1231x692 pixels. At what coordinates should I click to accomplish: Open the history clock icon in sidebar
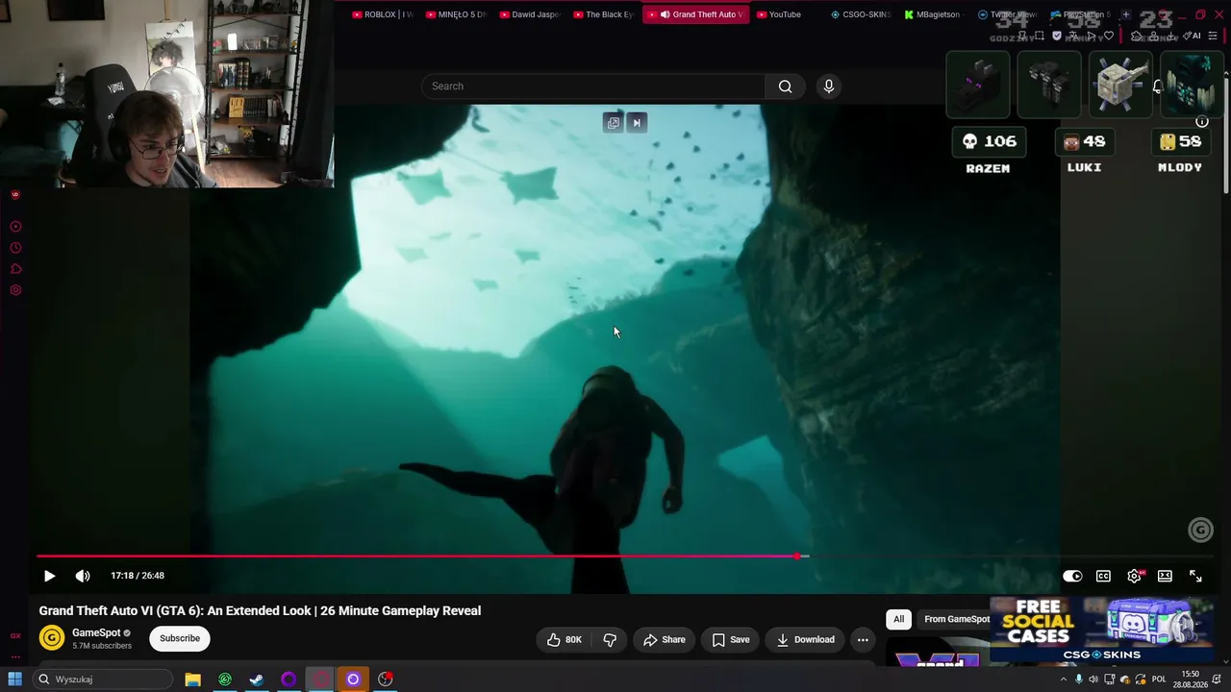point(15,248)
